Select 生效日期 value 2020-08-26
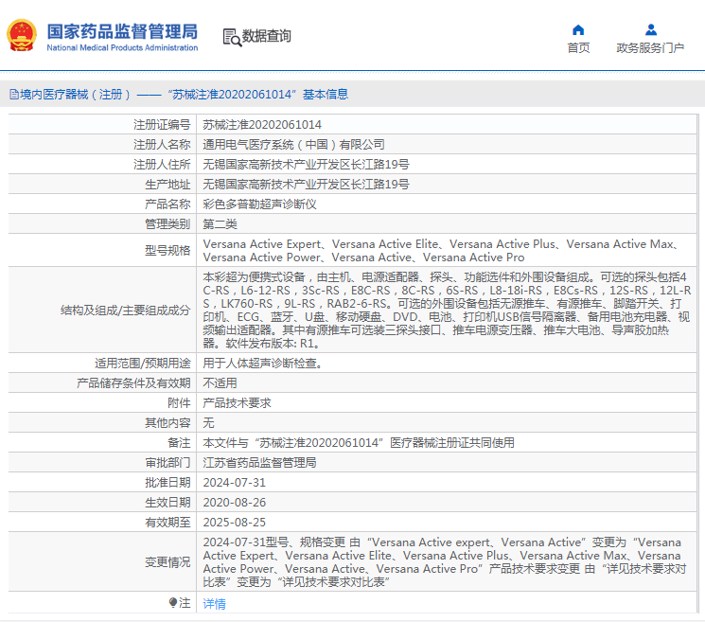 235,503
